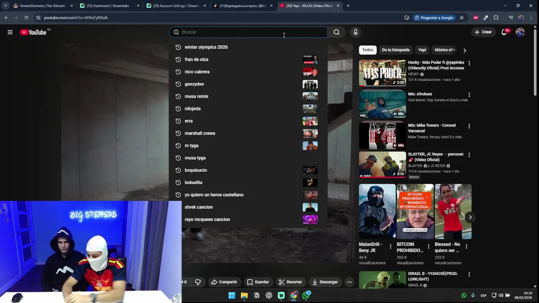Image resolution: width=539 pixels, height=303 pixels.
Task: Open the eyedropper color picker extension
Action: coord(486,18)
